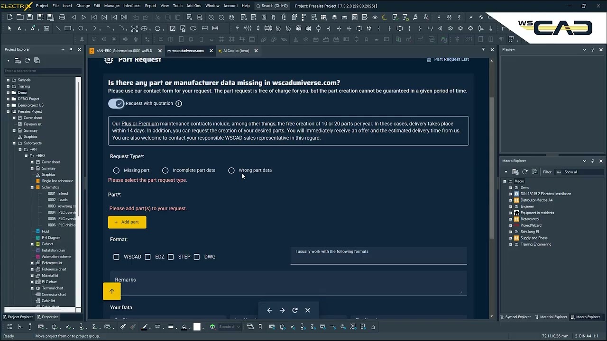Screen dimensions: 607x341
Task: Close the wscaduniverse.com tab
Action: (211, 51)
